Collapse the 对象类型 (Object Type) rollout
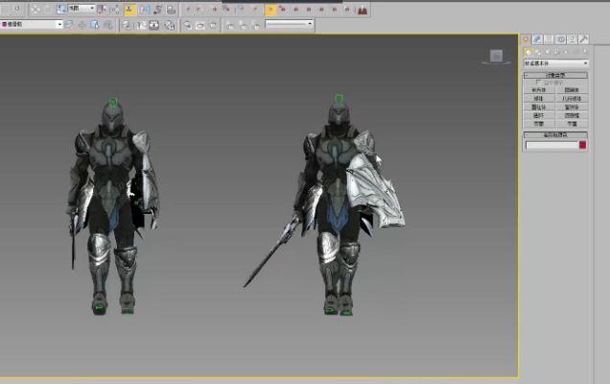 [555, 75]
